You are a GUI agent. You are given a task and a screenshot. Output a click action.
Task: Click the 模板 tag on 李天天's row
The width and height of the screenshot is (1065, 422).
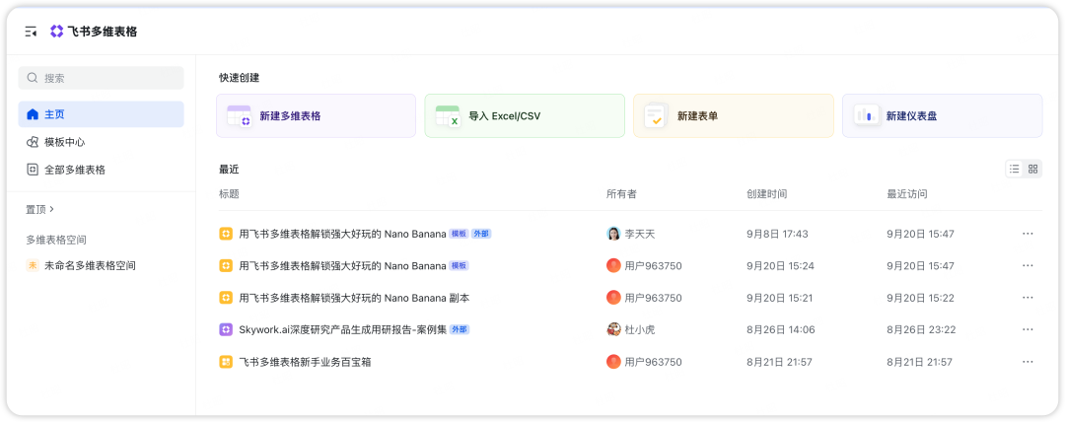[460, 234]
